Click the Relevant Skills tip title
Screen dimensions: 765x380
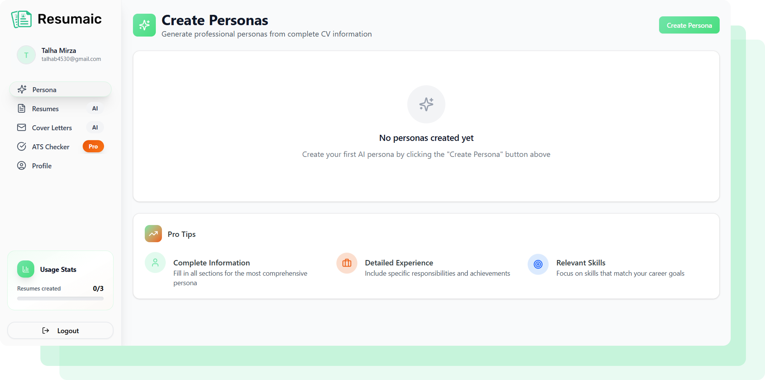pyautogui.click(x=581, y=263)
